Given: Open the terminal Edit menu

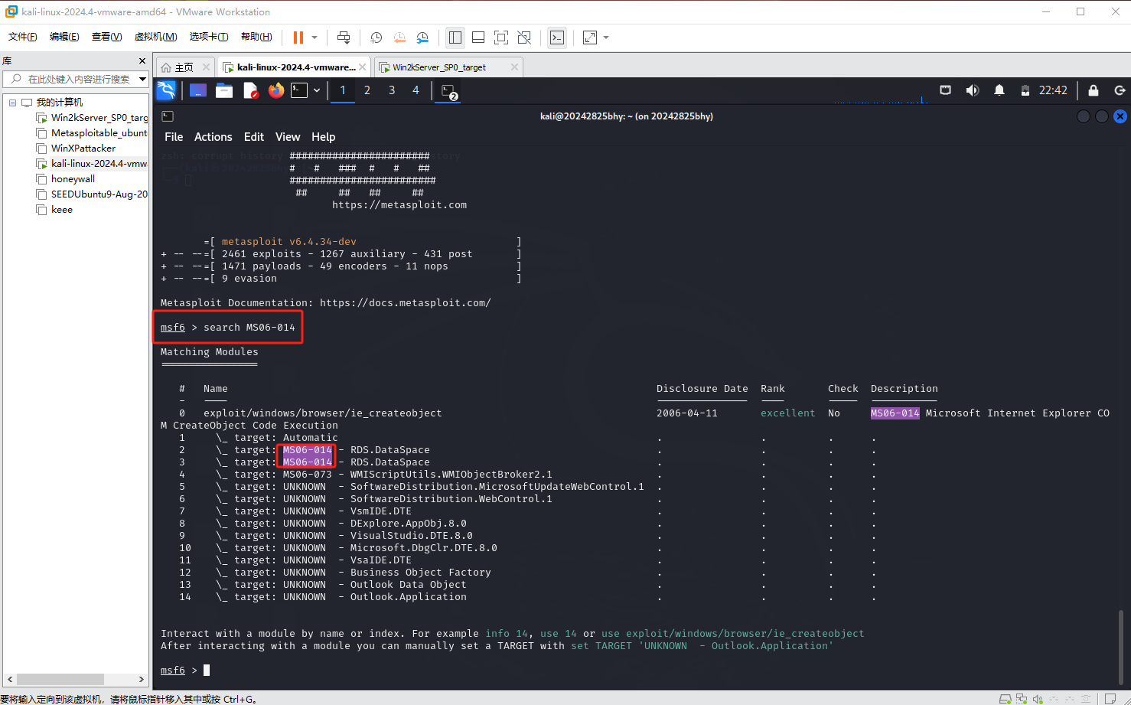Looking at the screenshot, I should tap(253, 137).
